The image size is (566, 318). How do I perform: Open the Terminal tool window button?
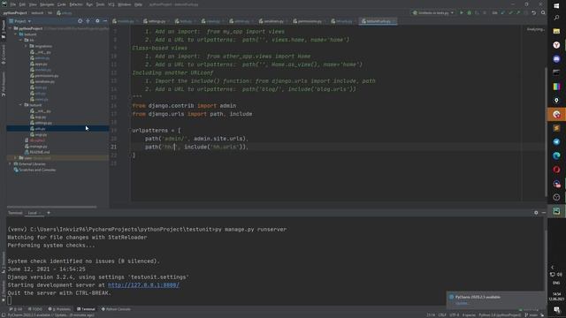click(x=86, y=309)
